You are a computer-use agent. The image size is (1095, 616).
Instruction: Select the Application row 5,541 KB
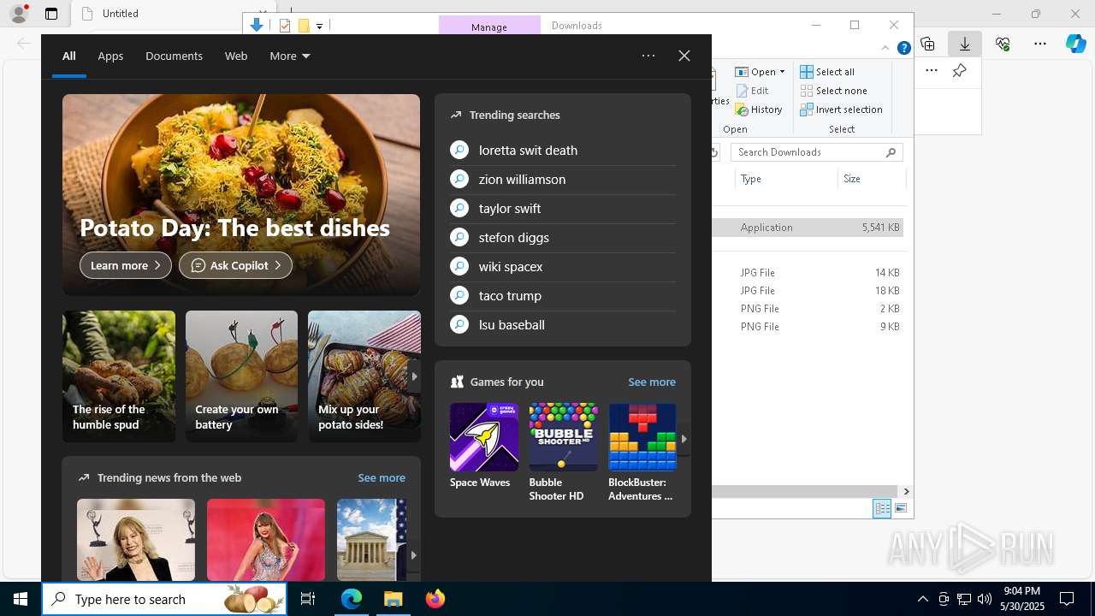click(809, 228)
